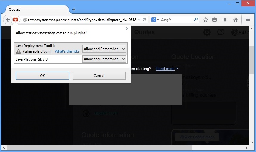Go to the home page icon
This screenshot has height=152, width=256.
[235, 20]
